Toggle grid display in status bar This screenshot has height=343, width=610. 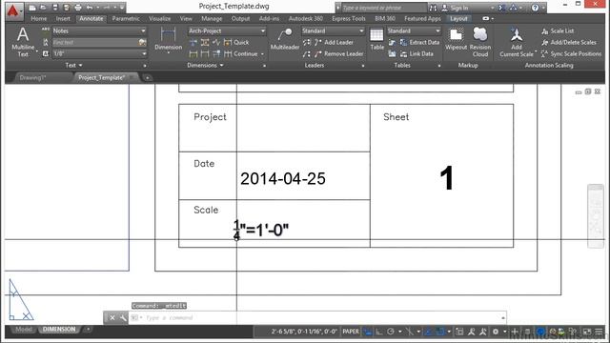click(368, 332)
